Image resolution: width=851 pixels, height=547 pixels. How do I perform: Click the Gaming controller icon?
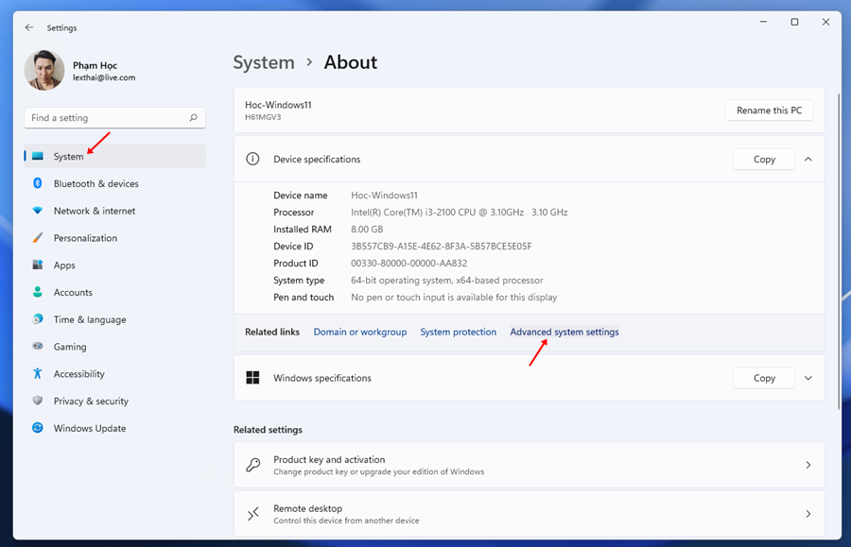(x=38, y=346)
